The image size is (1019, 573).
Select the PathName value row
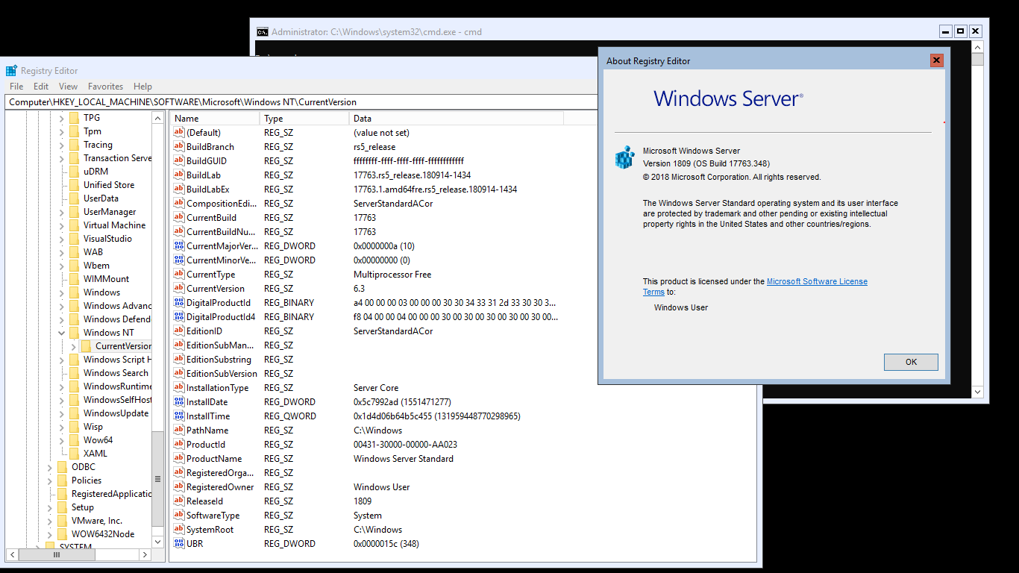pos(366,430)
